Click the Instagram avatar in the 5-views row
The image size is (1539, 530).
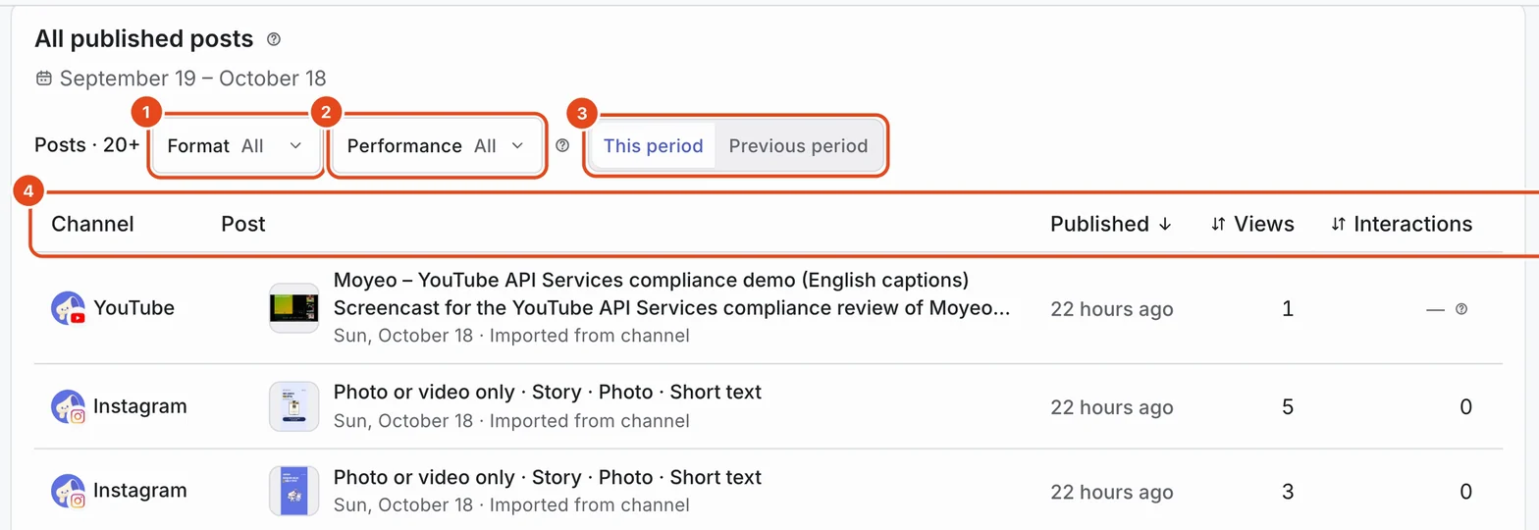coord(68,406)
